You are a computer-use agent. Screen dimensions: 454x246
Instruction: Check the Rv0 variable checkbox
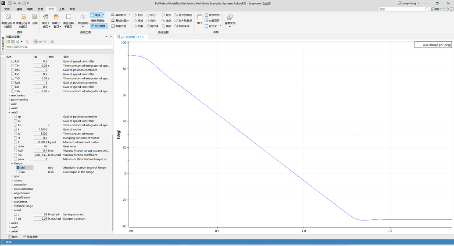pos(15,150)
